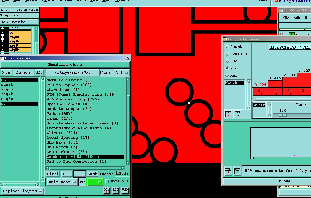Image resolution: width=311 pixels, height=198 pixels.
Task: Select Conductor width (1809) category
Action: (85, 157)
